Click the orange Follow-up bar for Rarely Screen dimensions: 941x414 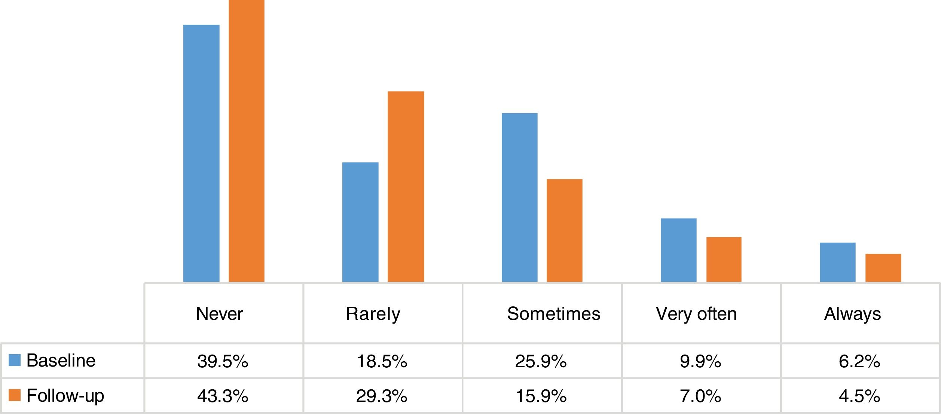(406, 186)
